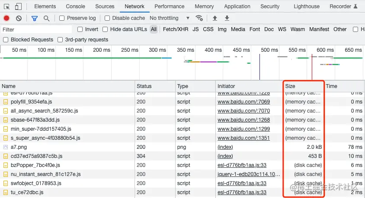
Task: Sort by the Initiator column header
Action: (x=249, y=86)
